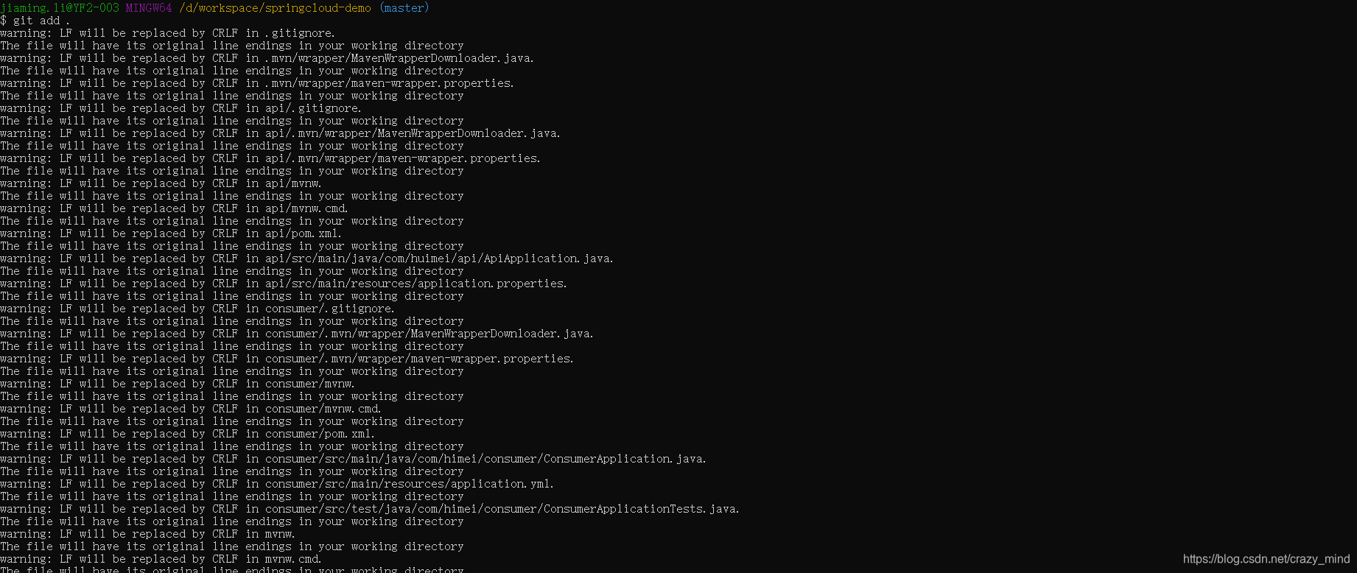Click the warning line for api/pom.xml
Image resolution: width=1357 pixels, height=573 pixels.
[x=171, y=233]
